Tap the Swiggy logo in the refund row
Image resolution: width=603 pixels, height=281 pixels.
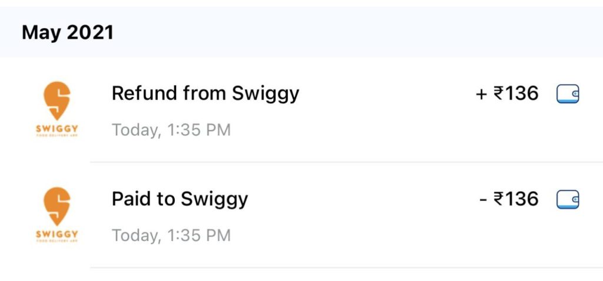click(57, 109)
